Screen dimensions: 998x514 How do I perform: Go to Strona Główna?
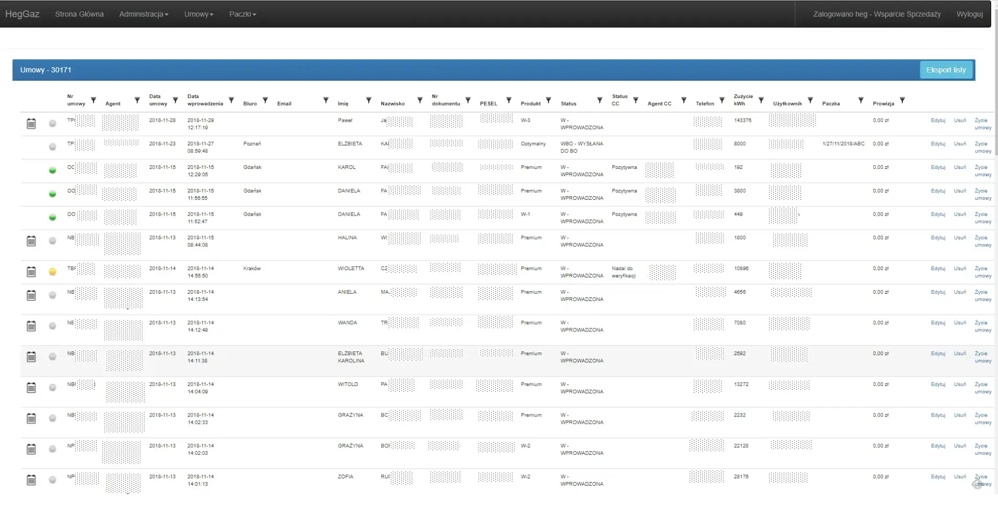79,14
